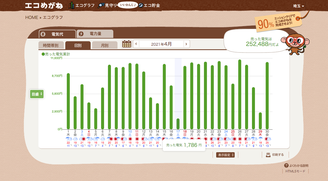Open the 目盛 scale selector
This screenshot has width=328, height=181.
(37, 94)
